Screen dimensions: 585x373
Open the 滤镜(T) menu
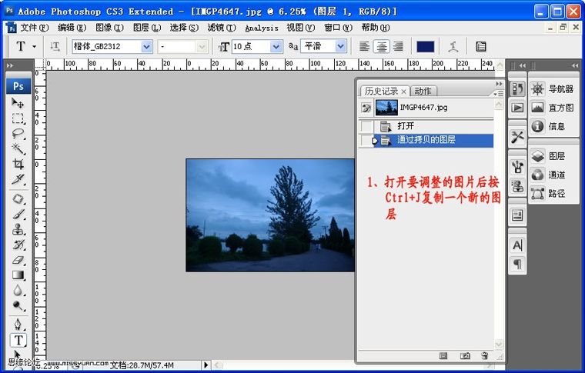(222, 28)
